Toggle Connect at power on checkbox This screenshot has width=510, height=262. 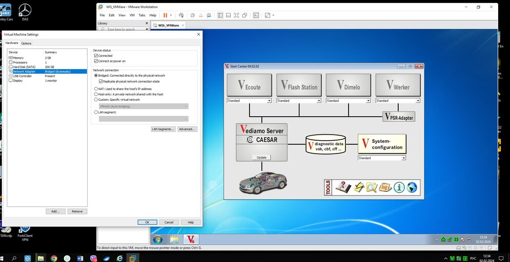(96, 61)
